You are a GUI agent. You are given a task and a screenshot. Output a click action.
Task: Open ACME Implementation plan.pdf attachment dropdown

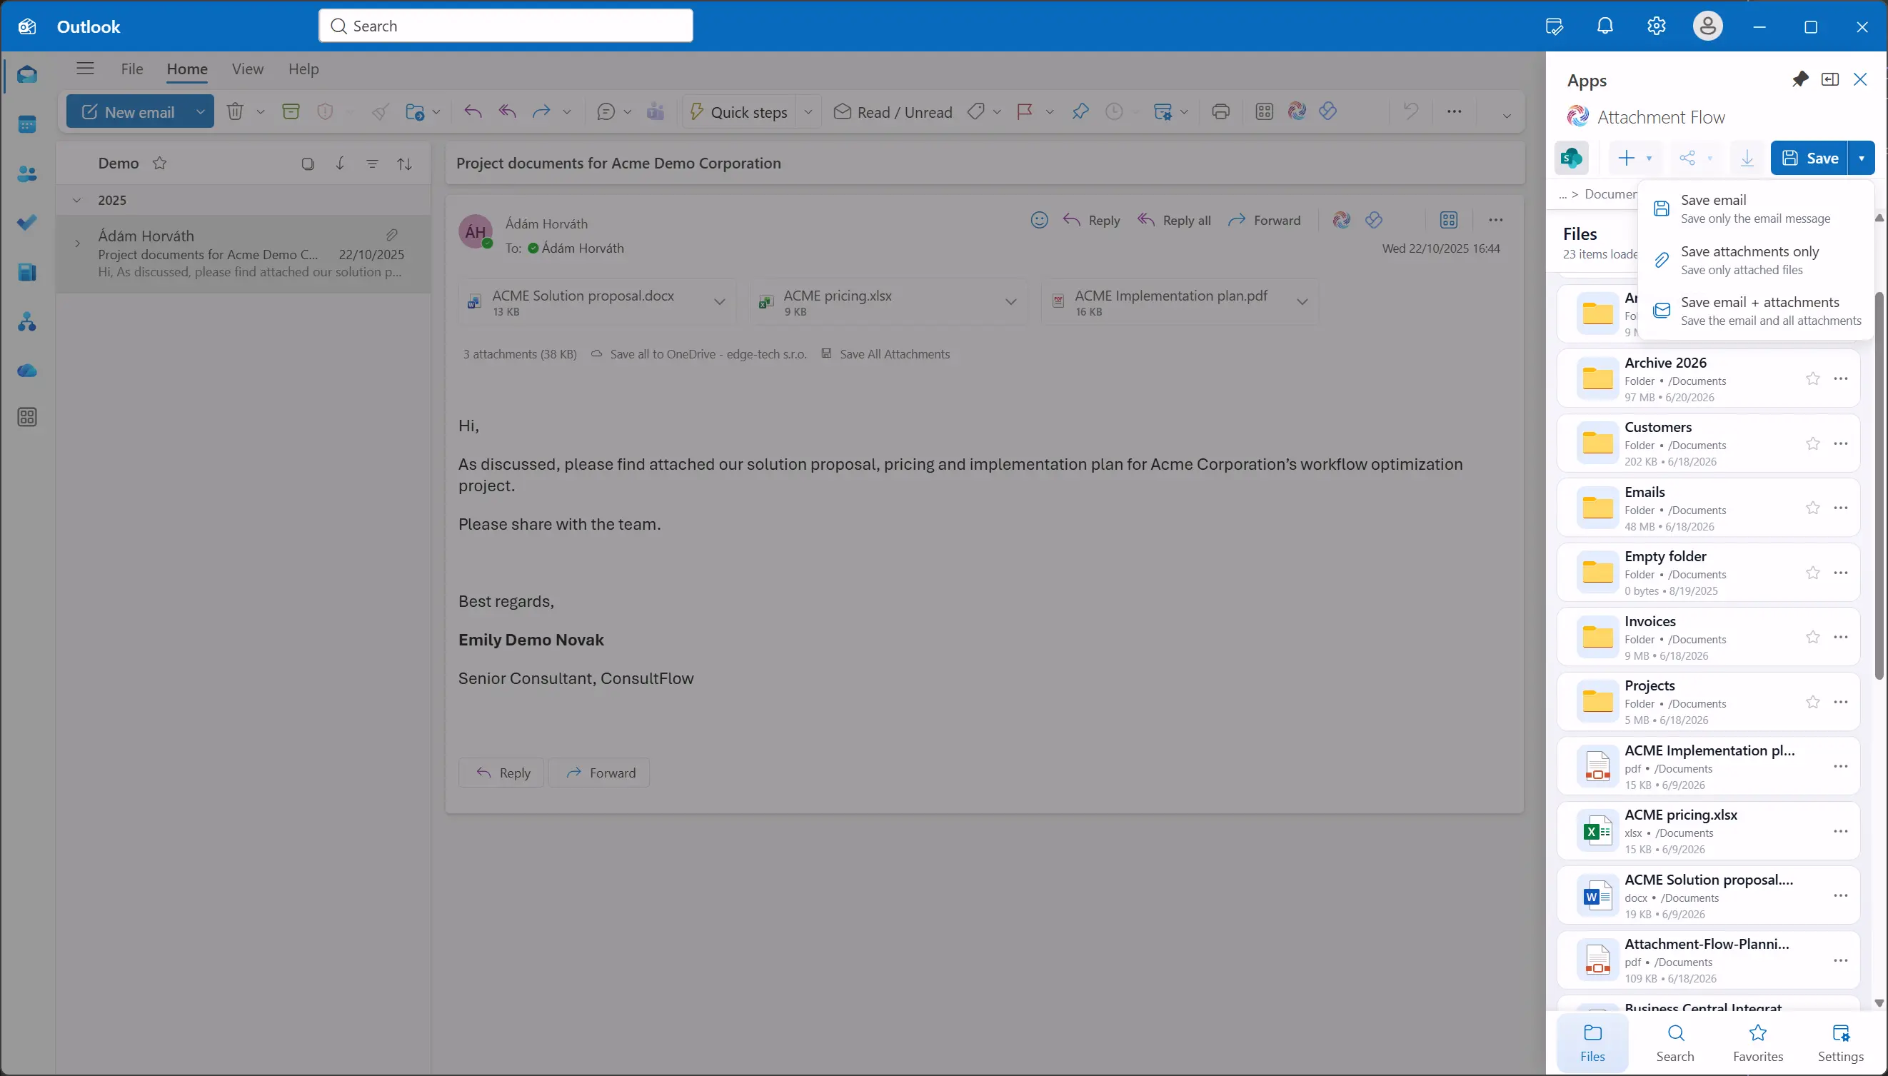(1302, 301)
